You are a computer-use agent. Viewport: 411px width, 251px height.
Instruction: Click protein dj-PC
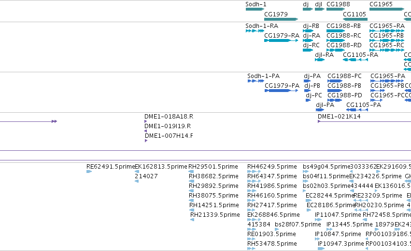tap(308, 100)
